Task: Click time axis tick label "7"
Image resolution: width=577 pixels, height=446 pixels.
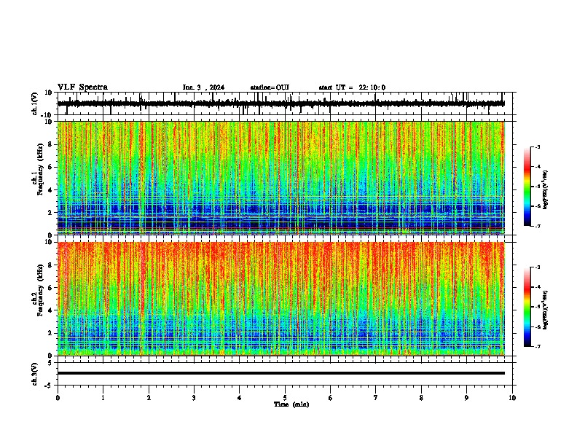Action: [376, 398]
